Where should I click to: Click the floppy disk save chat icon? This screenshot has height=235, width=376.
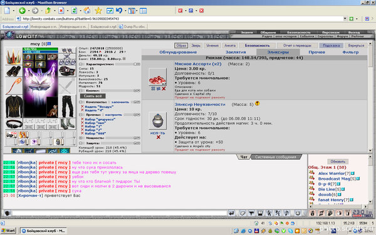pos(260,213)
